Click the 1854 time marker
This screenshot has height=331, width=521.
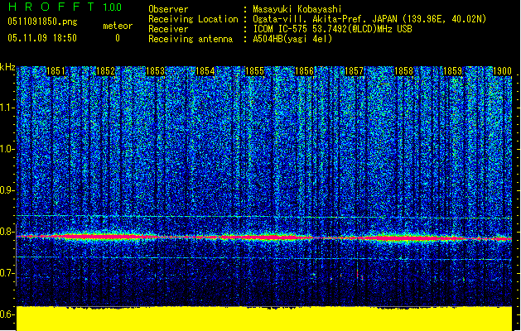[205, 71]
